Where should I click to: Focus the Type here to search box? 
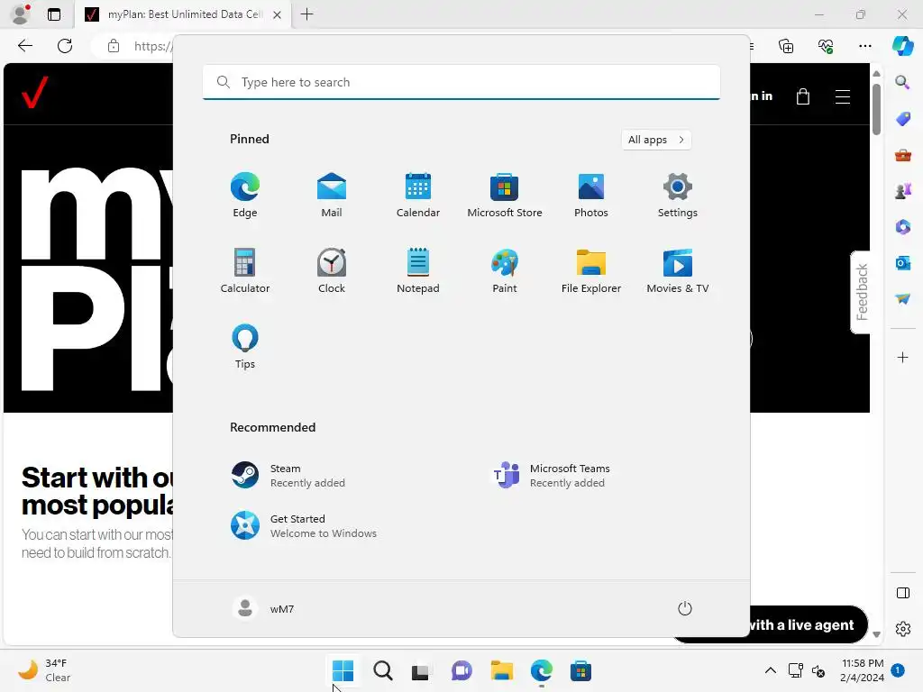(461, 82)
